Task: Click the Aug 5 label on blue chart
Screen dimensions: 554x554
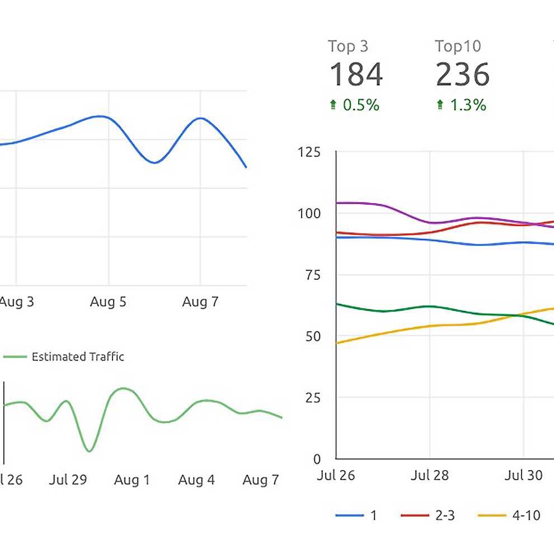Action: pos(108,302)
